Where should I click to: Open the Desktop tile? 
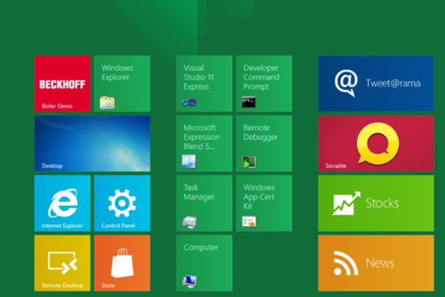pos(93,144)
